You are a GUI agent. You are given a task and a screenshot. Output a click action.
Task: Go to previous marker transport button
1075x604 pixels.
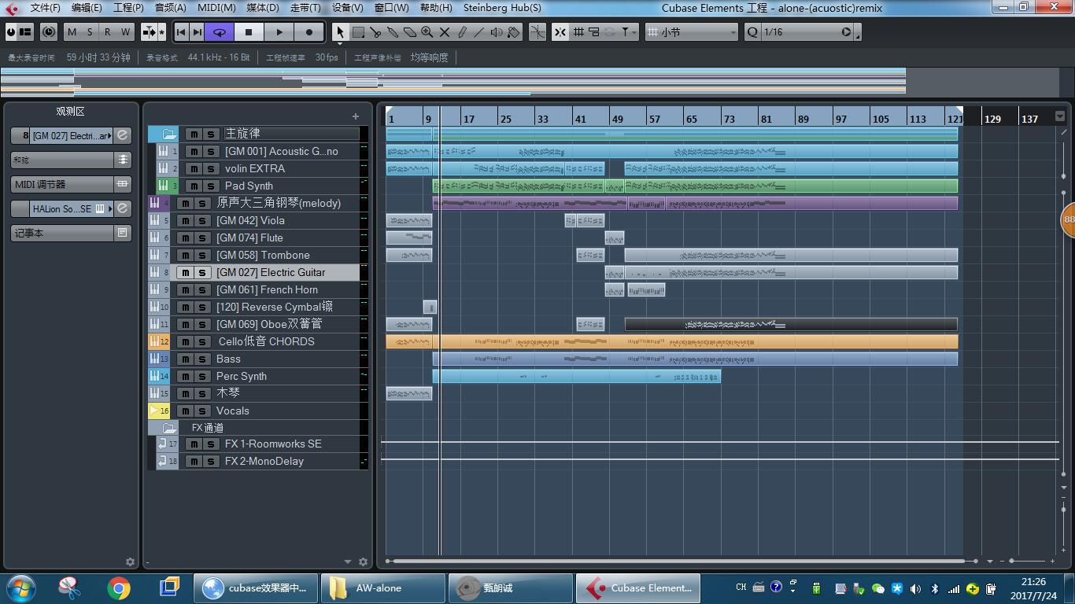coord(181,32)
